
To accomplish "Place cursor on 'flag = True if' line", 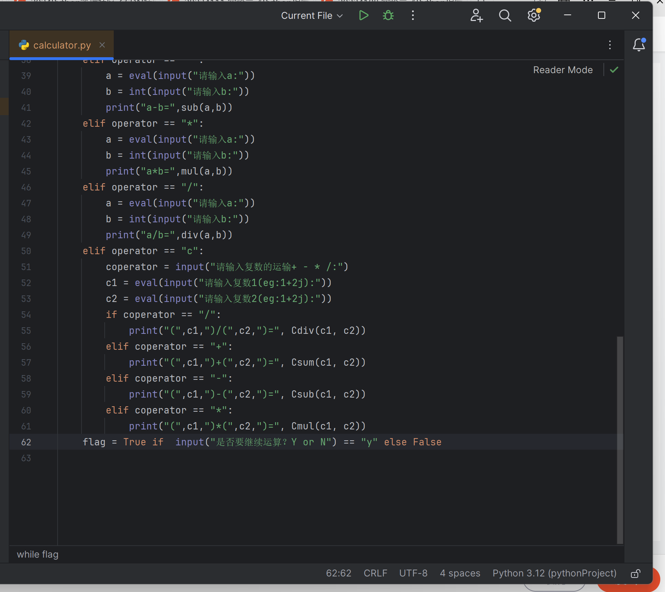I will click(x=262, y=442).
